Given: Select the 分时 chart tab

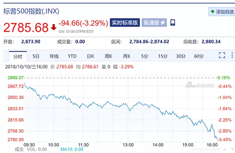Looking at the screenshot, I should coord(18,56).
